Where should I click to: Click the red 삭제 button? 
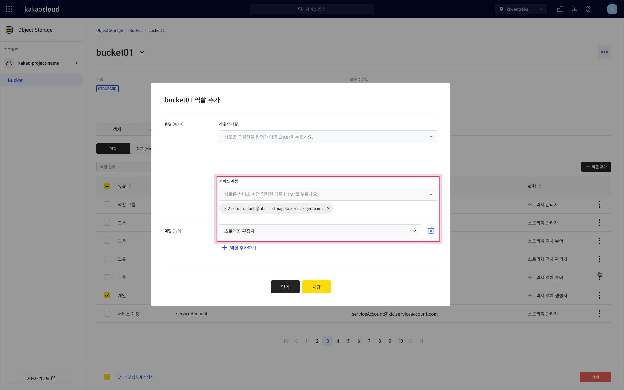(595, 377)
